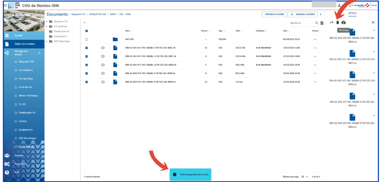Uncheck the MAQN-C-TN-TZS-201-0001.rvt file checkbox
The width and height of the screenshot is (382, 182).
(x=87, y=48)
